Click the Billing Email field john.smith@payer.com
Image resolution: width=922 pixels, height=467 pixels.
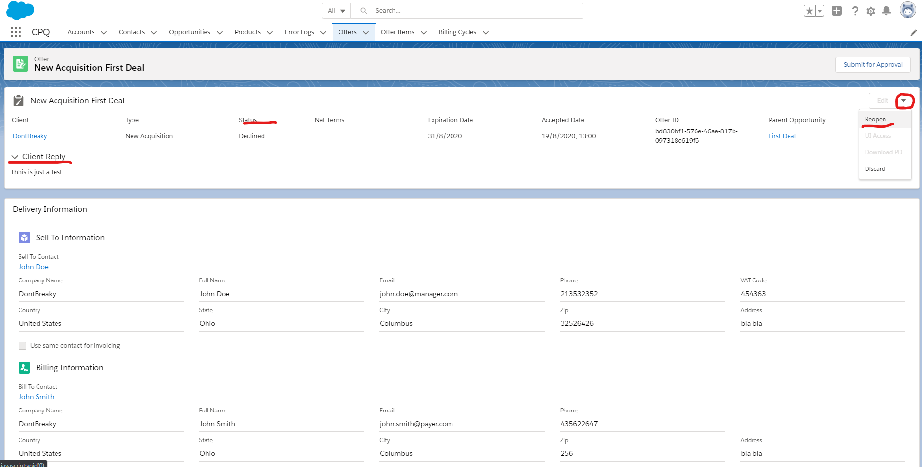(462, 424)
